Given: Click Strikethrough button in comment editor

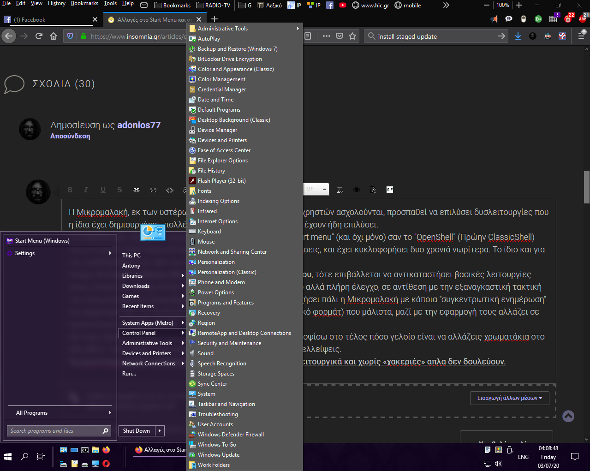Looking at the screenshot, I should [x=119, y=190].
